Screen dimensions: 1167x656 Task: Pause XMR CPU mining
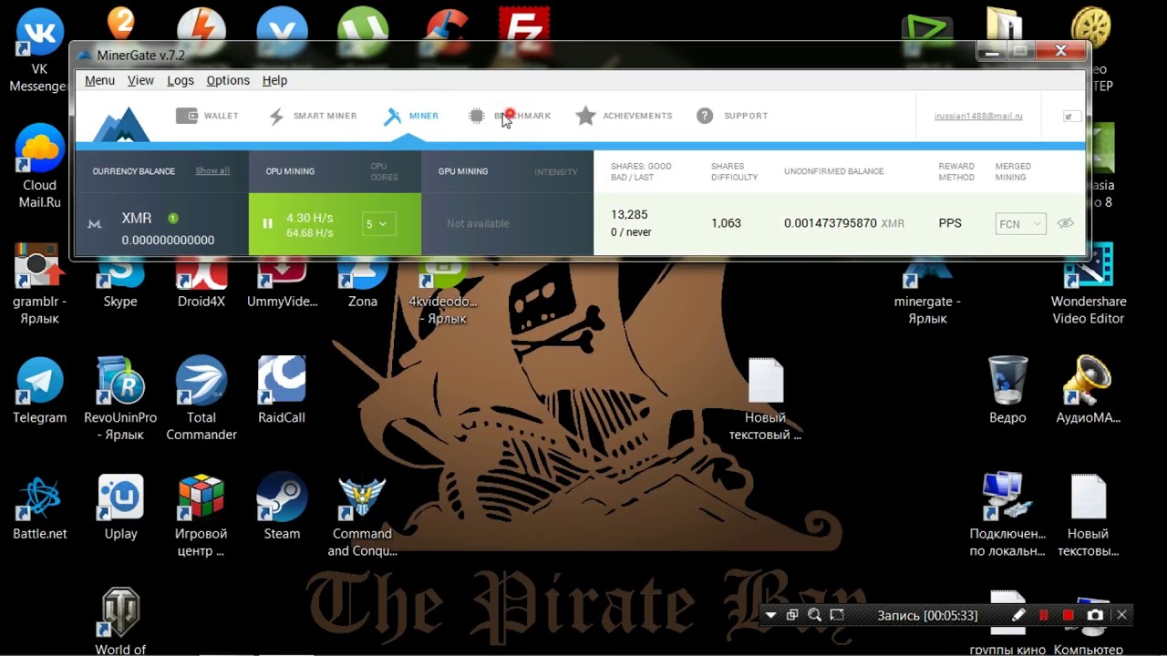click(x=268, y=223)
